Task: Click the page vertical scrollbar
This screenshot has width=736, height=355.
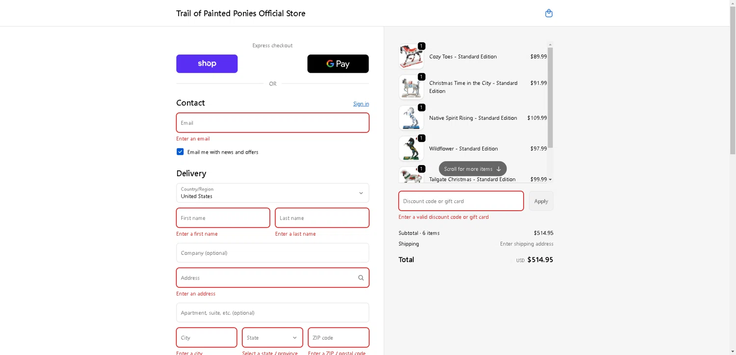Action: pos(733,81)
